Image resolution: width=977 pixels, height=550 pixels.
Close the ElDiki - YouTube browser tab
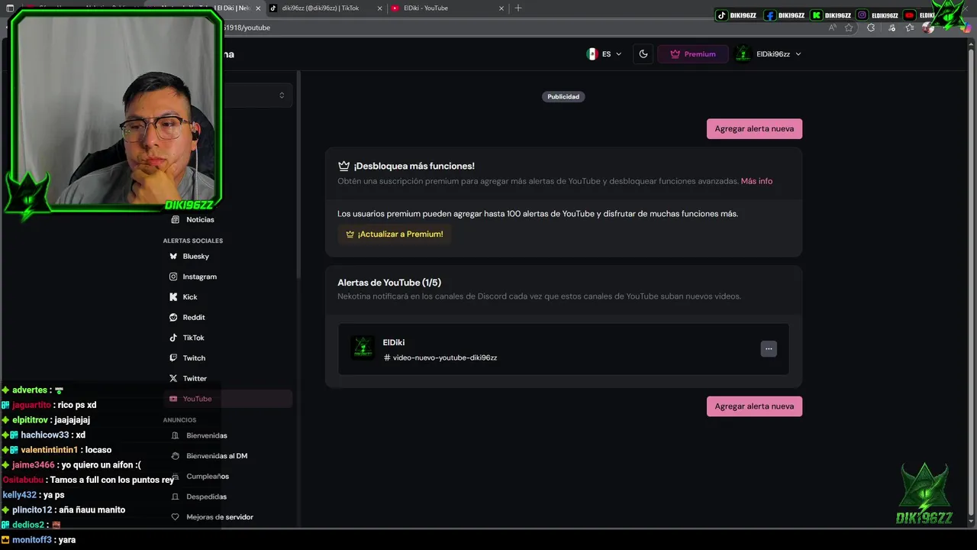[x=501, y=8]
